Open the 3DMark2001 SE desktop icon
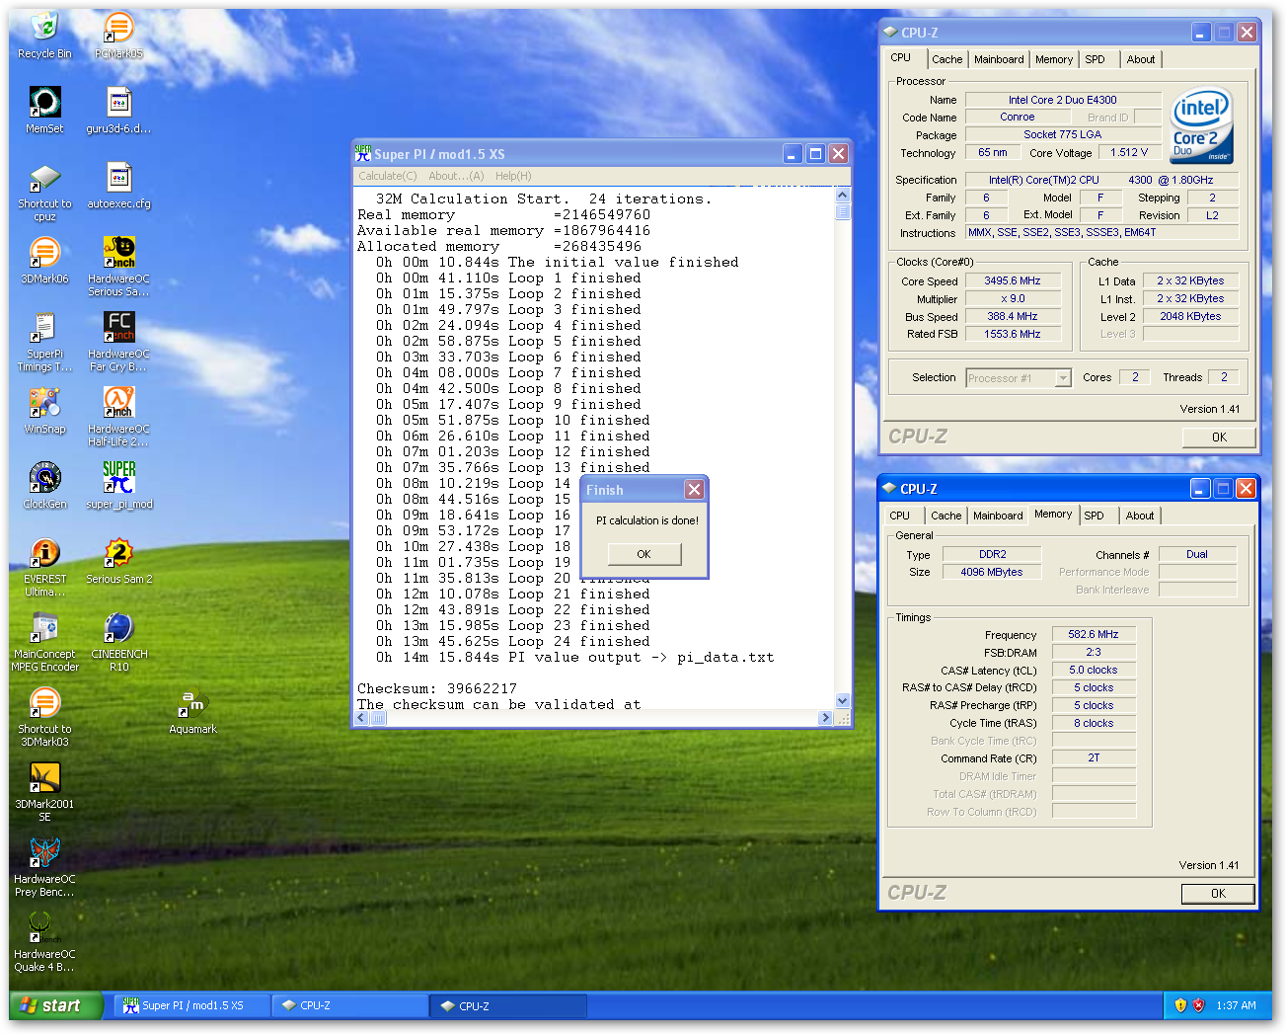The height and width of the screenshot is (1034, 1286). [x=44, y=792]
